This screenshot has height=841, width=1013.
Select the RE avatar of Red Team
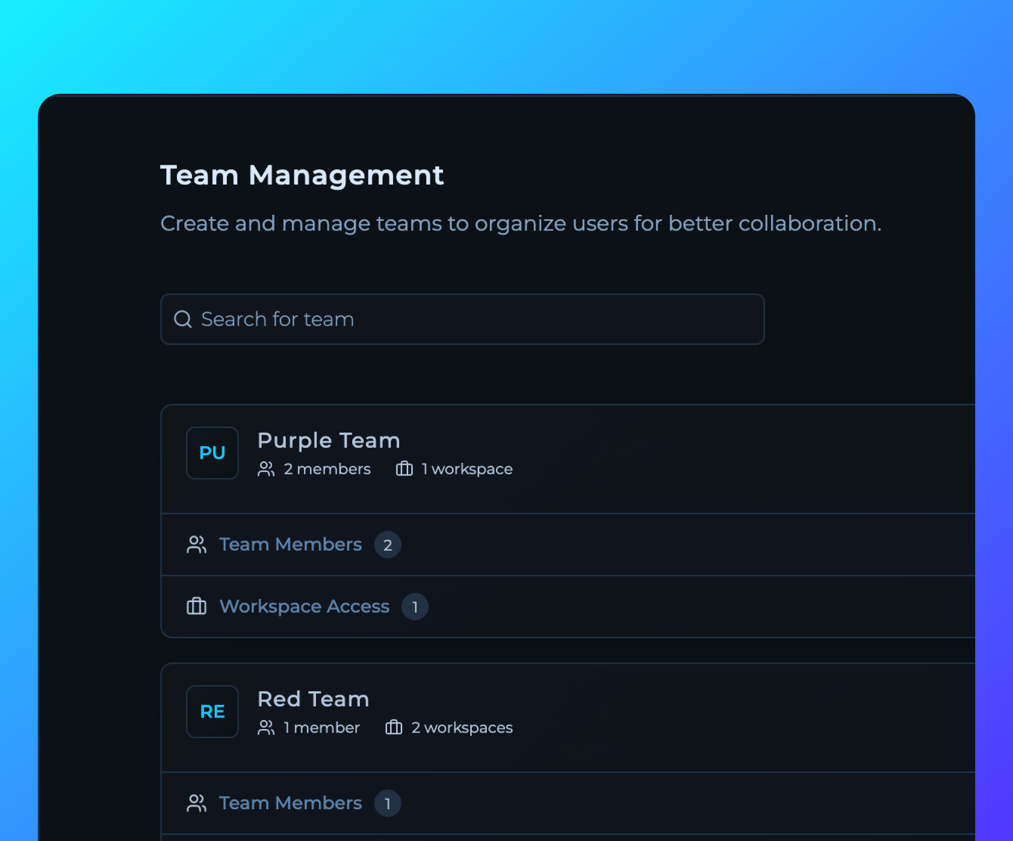coord(212,711)
